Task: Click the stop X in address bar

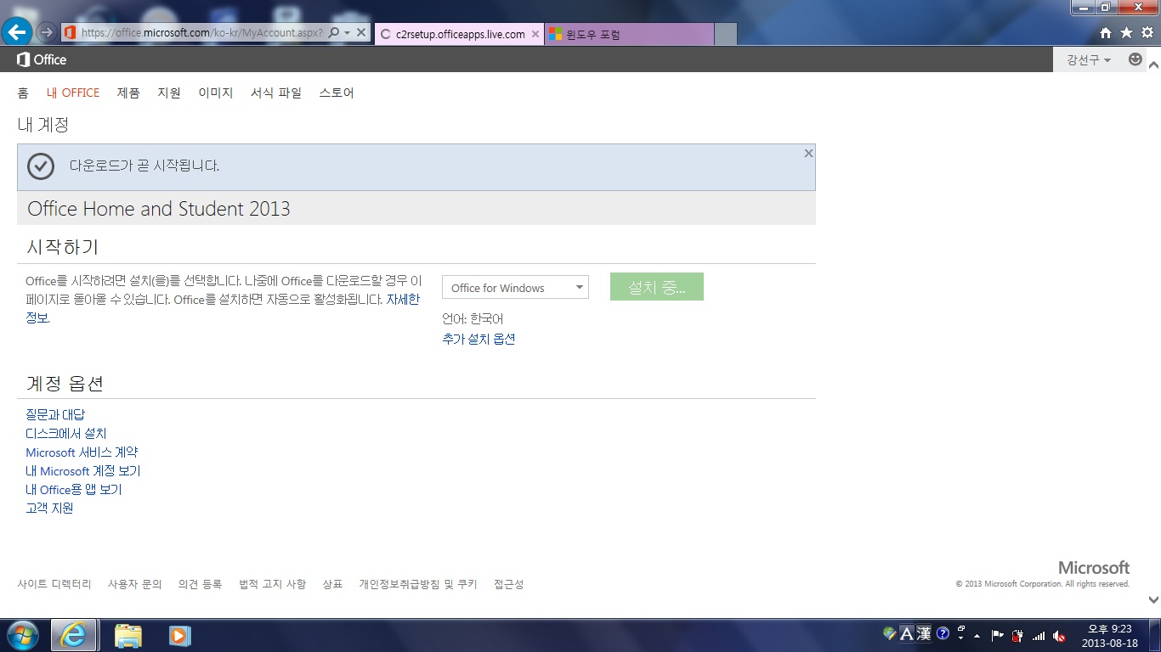Action: [361, 32]
